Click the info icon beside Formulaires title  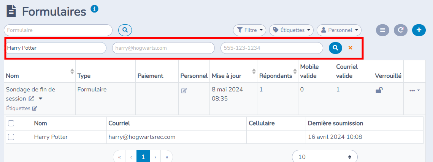click(x=94, y=9)
